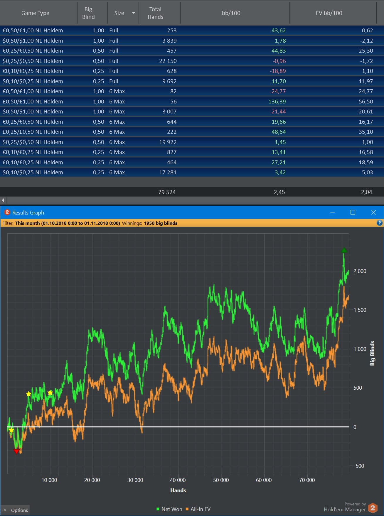This screenshot has height=516, width=384.
Task: Click the Filter This month text
Action: coord(61,223)
